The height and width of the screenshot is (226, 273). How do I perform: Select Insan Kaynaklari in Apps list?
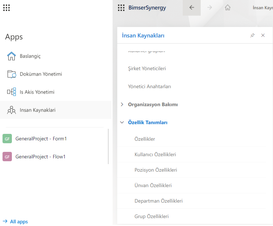click(x=37, y=110)
